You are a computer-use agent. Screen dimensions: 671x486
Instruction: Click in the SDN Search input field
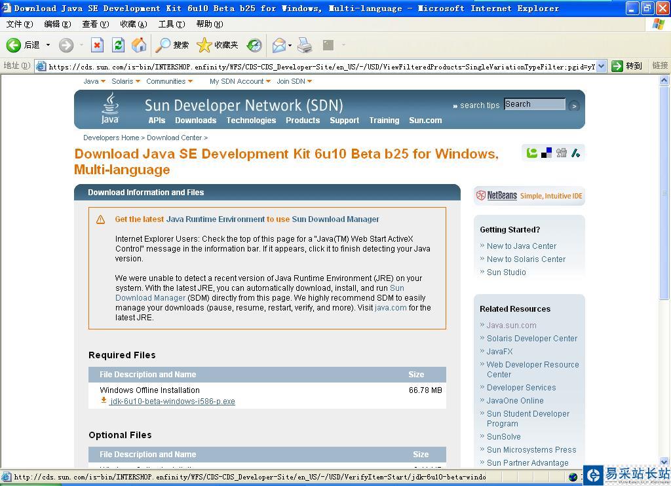tap(535, 104)
